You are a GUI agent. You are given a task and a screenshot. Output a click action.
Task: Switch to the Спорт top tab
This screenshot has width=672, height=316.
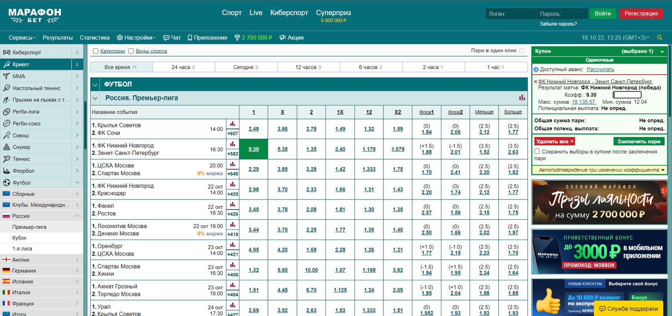(x=232, y=13)
